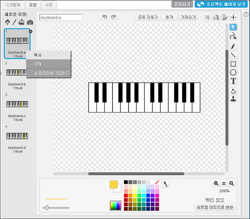This screenshot has height=219, width=250.
Task: Click the 벡터 모드 label
Action: pos(215,200)
